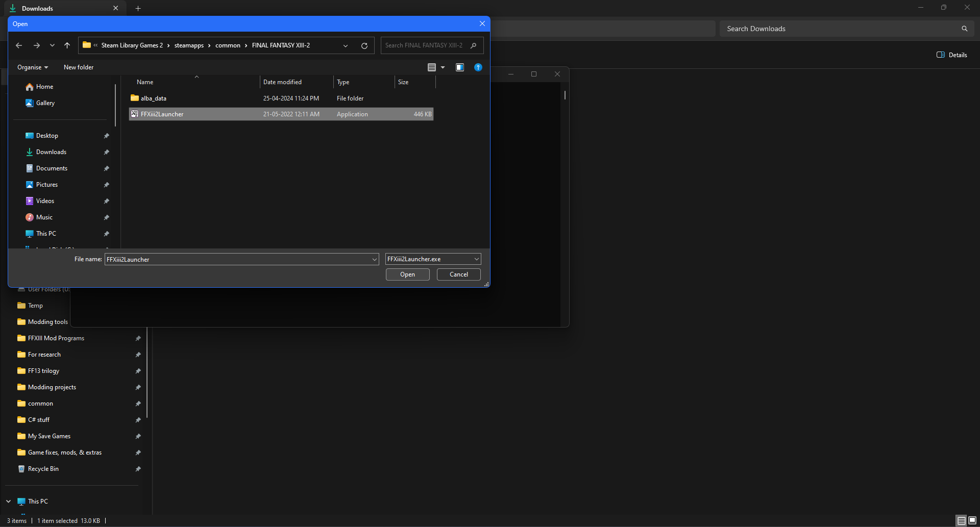Toggle the preview pane
Viewport: 980px width, 527px height.
pyautogui.click(x=460, y=67)
